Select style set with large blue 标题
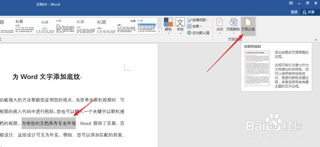 pos(86,26)
